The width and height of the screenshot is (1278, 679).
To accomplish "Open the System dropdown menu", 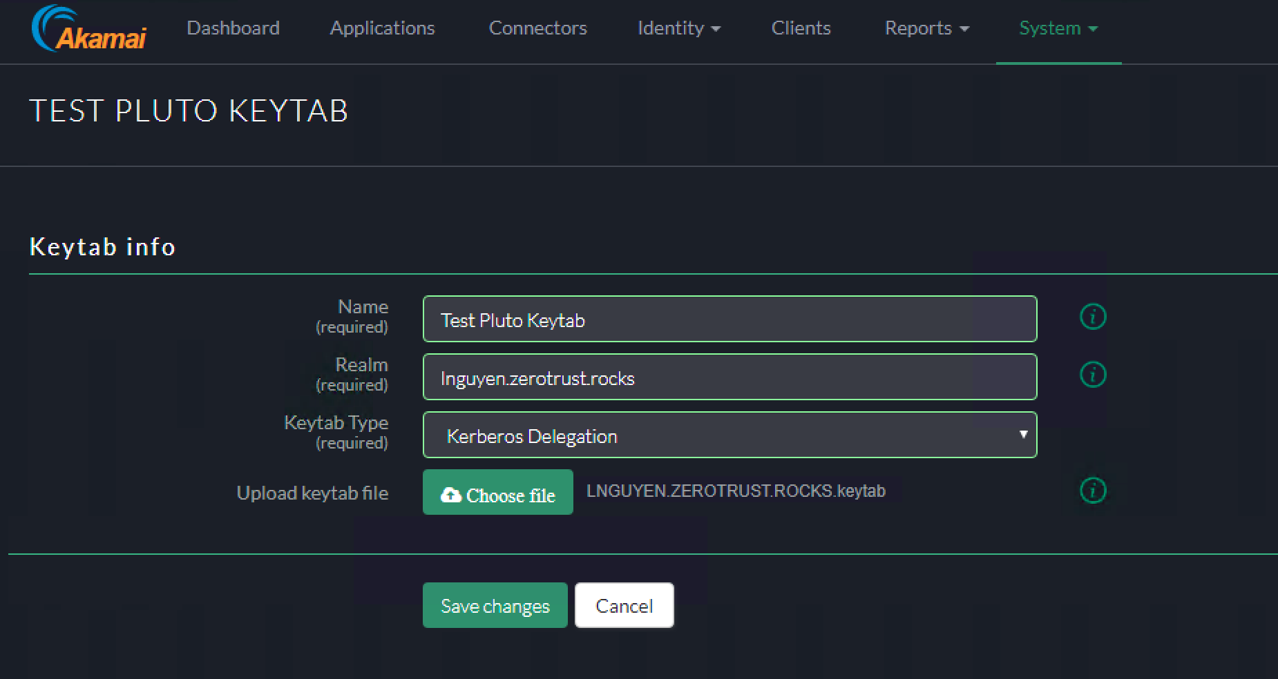I will 1058,28.
